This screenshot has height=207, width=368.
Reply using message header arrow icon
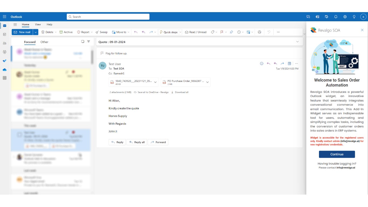[x=269, y=64]
